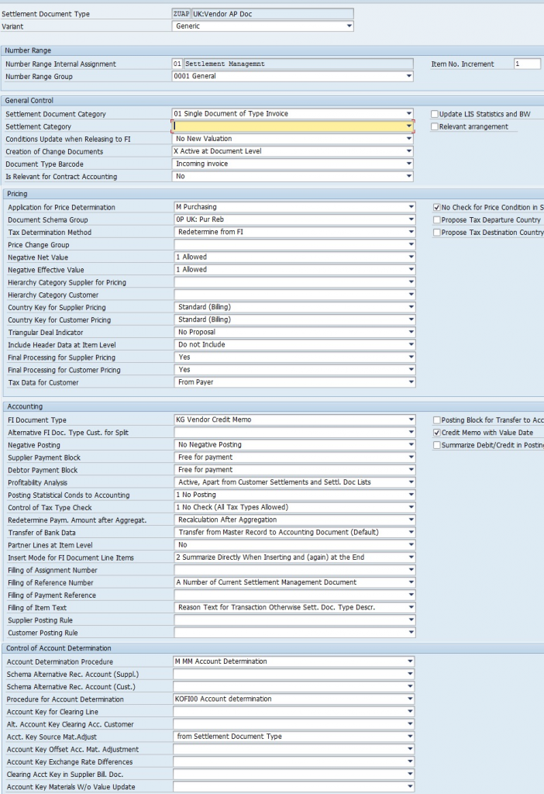The width and height of the screenshot is (544, 794).
Task: Open Conditions Update when Releasing to FI dropdown
Action: [292, 138]
